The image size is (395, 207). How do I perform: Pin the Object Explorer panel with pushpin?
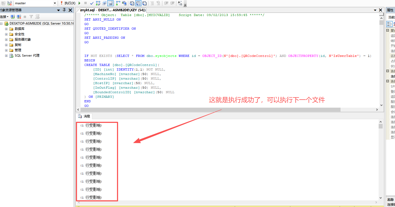64,10
